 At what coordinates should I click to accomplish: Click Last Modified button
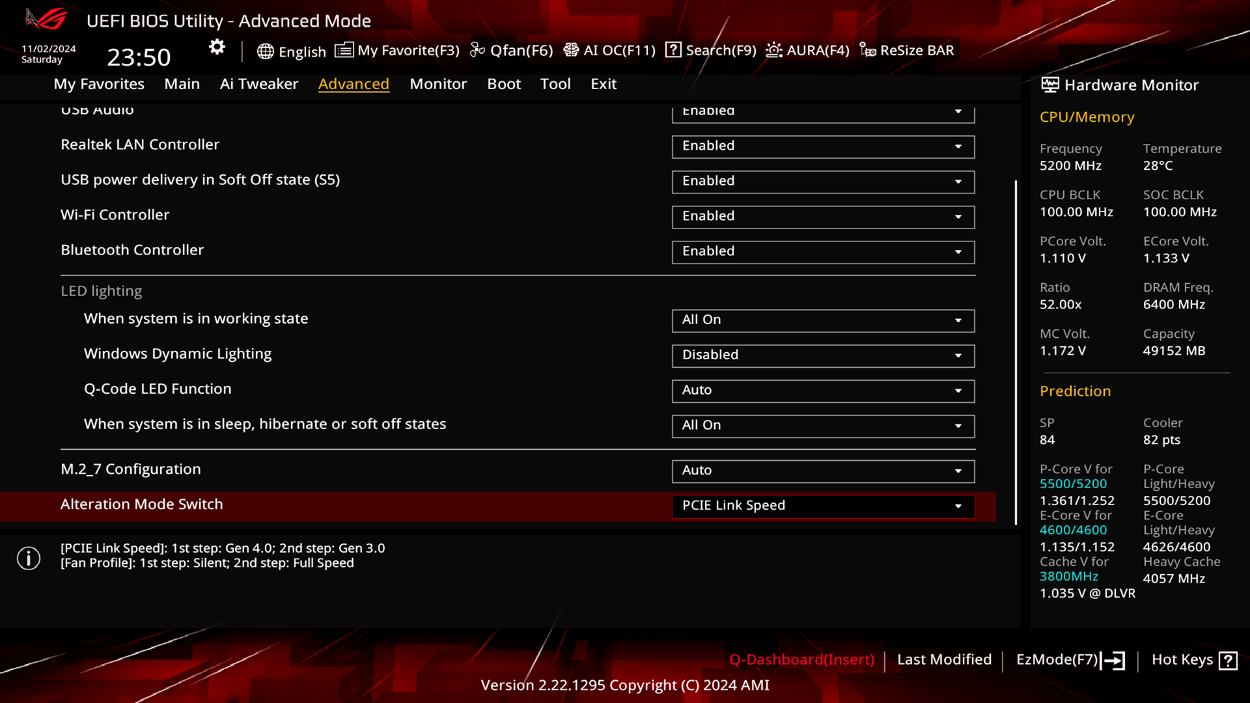[943, 659]
